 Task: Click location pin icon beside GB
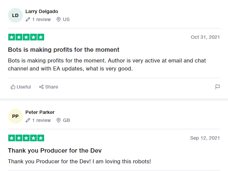coord(58,120)
